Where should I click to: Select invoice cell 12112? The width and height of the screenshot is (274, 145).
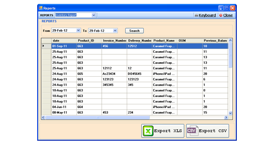click(114, 68)
